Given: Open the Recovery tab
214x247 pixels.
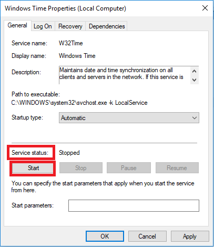Looking at the screenshot, I should [x=70, y=26].
